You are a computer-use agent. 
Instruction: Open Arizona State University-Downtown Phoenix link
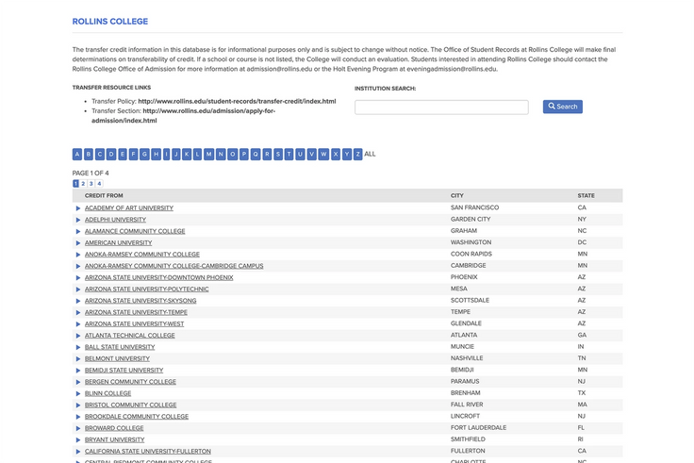(159, 277)
